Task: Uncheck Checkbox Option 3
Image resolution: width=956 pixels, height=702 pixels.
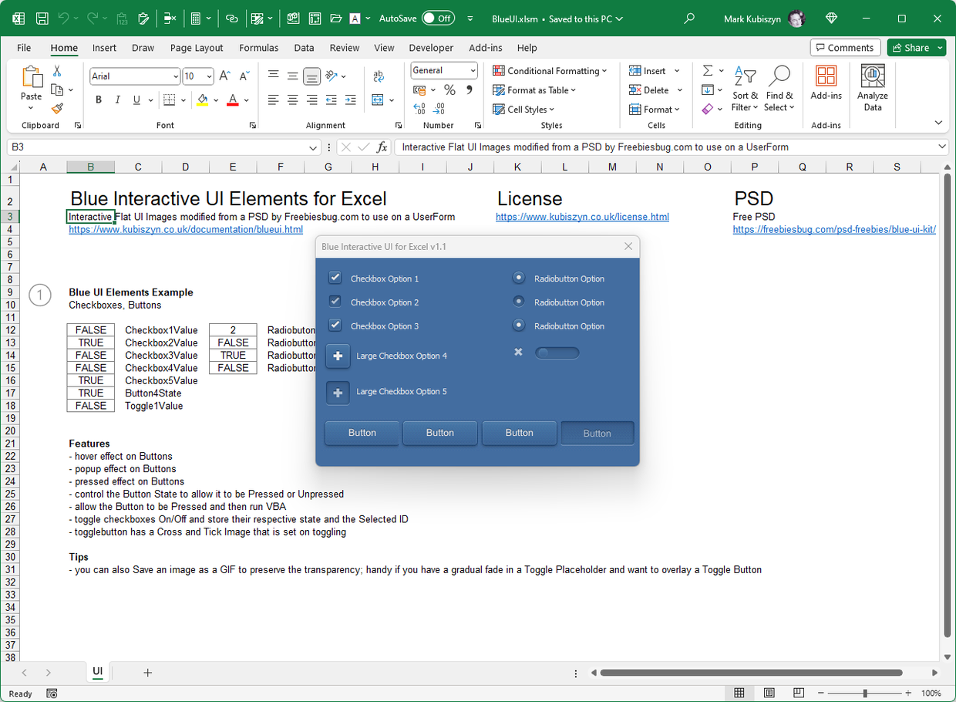Action: coord(335,326)
